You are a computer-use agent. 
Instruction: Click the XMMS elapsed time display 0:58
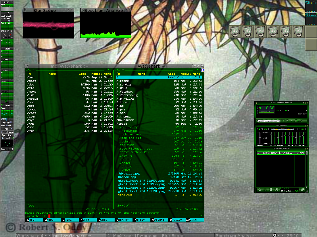270,108
